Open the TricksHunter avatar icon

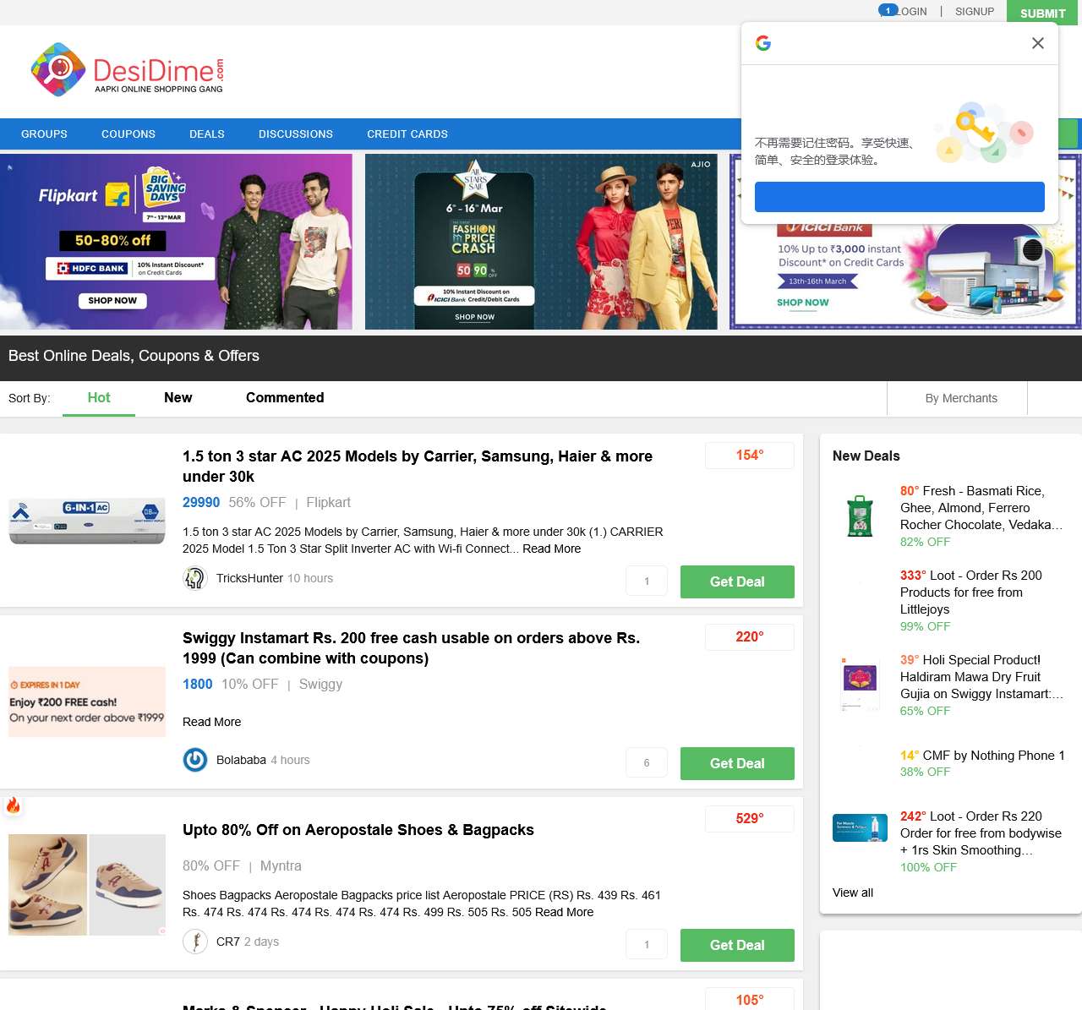[195, 578]
